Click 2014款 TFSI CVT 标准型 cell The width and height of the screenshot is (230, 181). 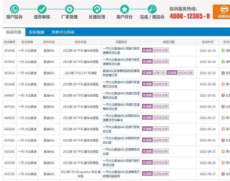point(81,73)
